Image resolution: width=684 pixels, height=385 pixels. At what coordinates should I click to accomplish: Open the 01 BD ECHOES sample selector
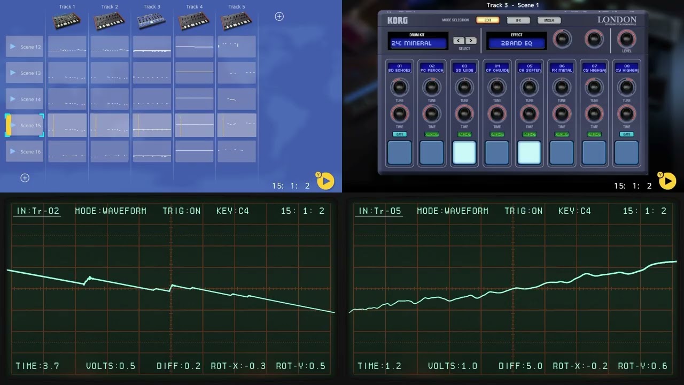tap(400, 68)
